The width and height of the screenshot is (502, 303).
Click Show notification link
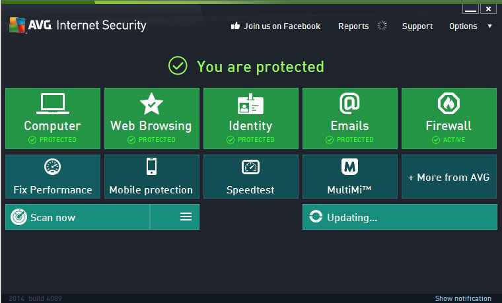463,298
